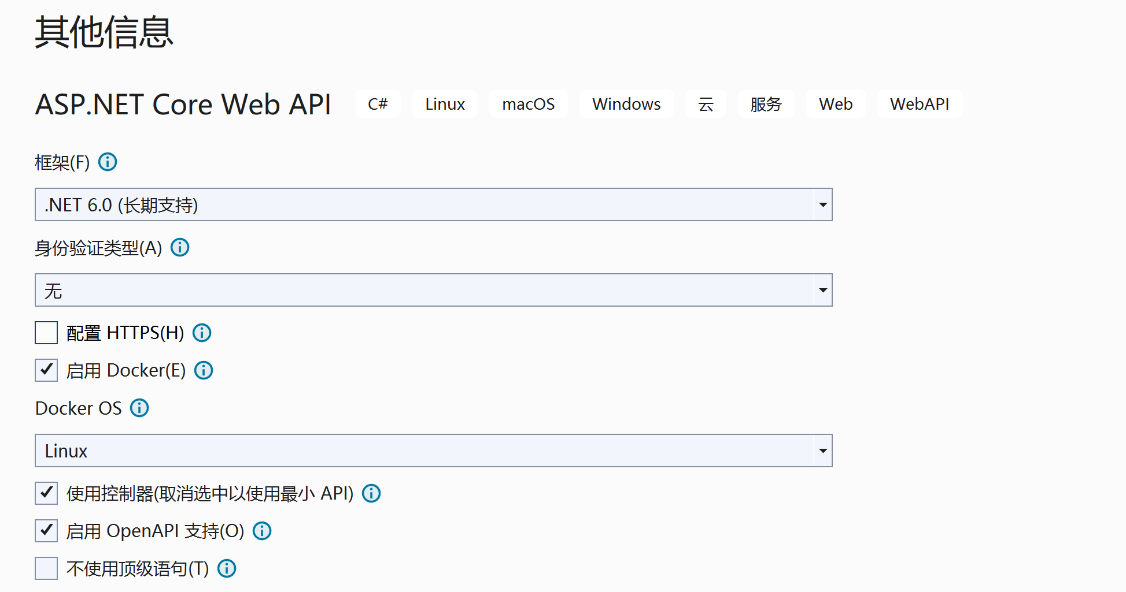The width and height of the screenshot is (1126, 592).
Task: Click the Docker OS info icon
Action: click(139, 408)
